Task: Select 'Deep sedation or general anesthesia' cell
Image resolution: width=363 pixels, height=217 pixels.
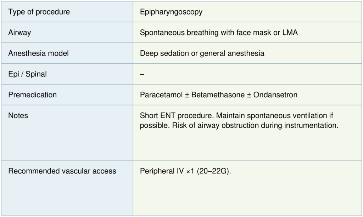Action: pyautogui.click(x=202, y=53)
